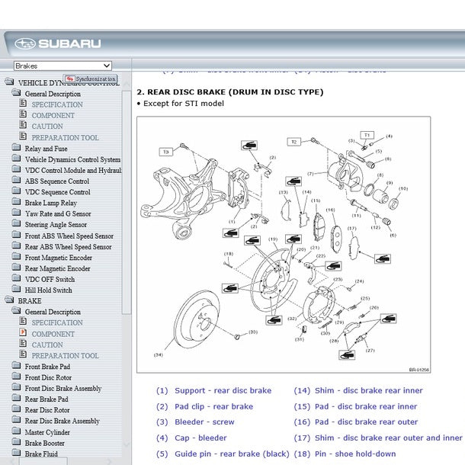Viewport: 465px width, 465px height.
Task: Select Relay and Fuse in the tree
Action: [x=46, y=149]
